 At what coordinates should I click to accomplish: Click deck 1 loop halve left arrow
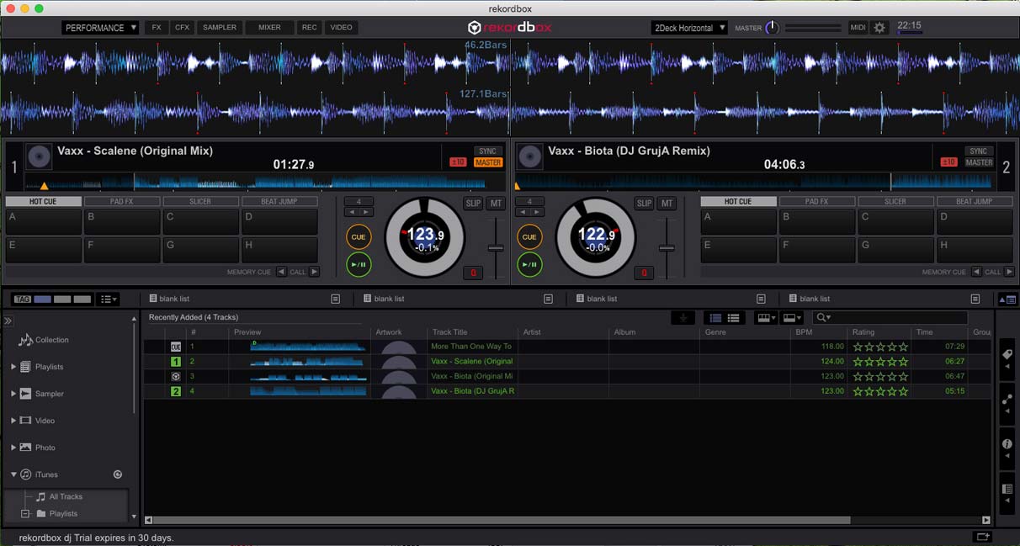point(352,212)
